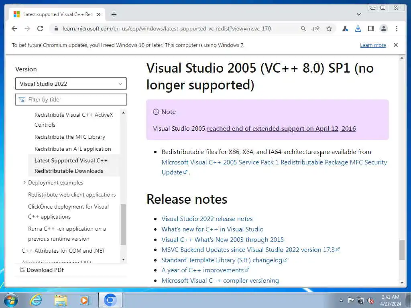This screenshot has width=411, height=308.
Task: Click sidebar scrollbar down arrow
Action: click(124, 259)
